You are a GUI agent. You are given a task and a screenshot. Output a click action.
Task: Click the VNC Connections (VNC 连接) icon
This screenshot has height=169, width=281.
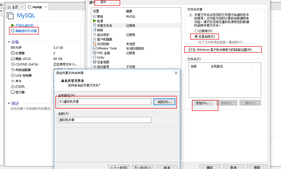tap(95, 53)
